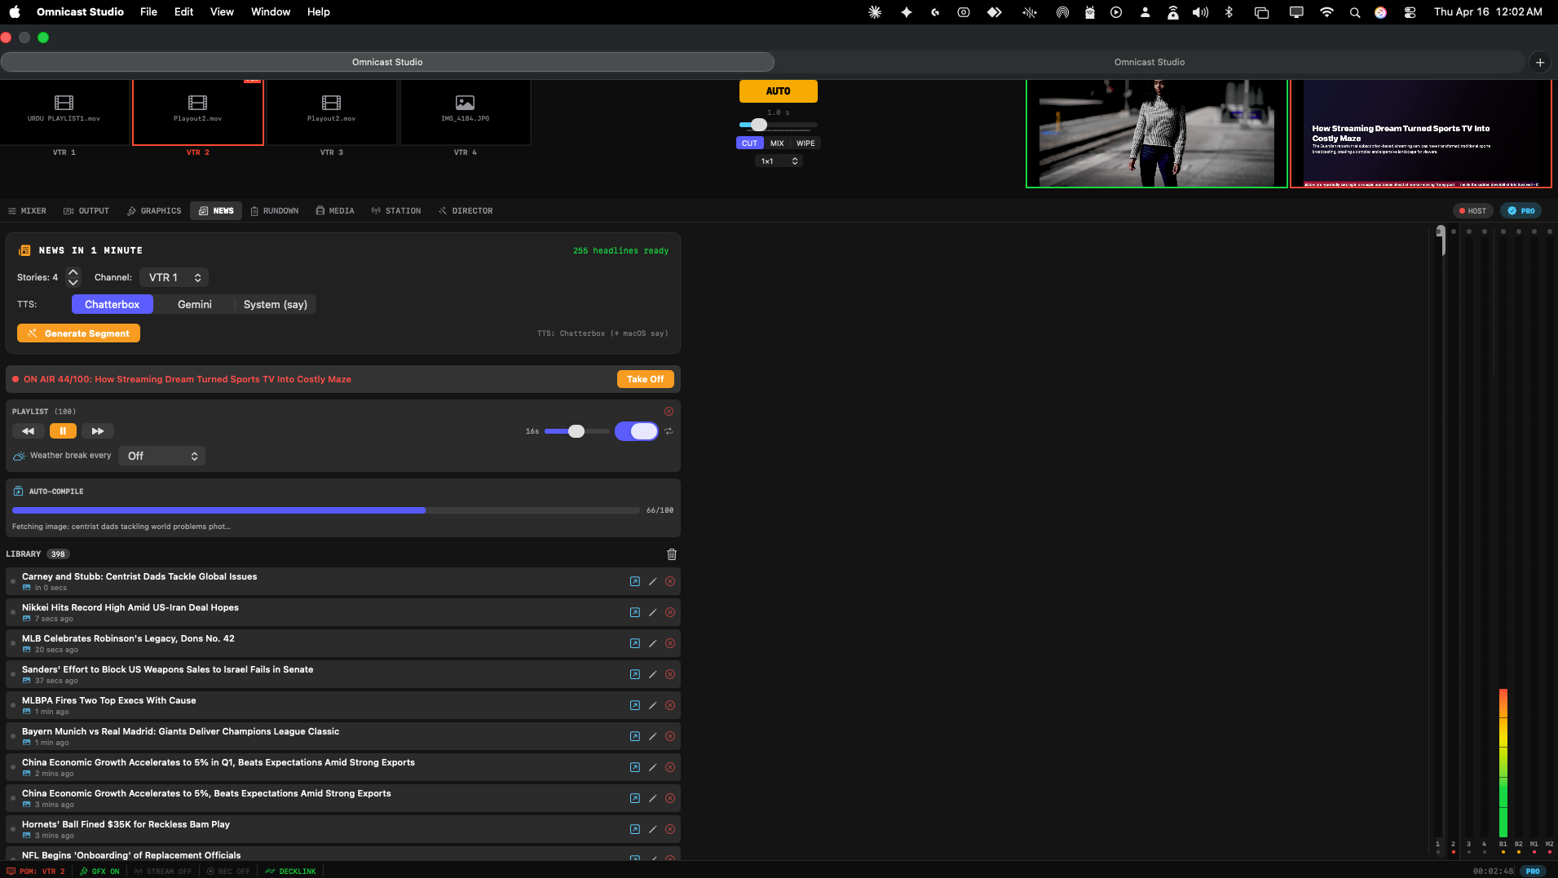Send the China Economic Growth Q1 story
Screen dimensions: 1558x878
634,768
